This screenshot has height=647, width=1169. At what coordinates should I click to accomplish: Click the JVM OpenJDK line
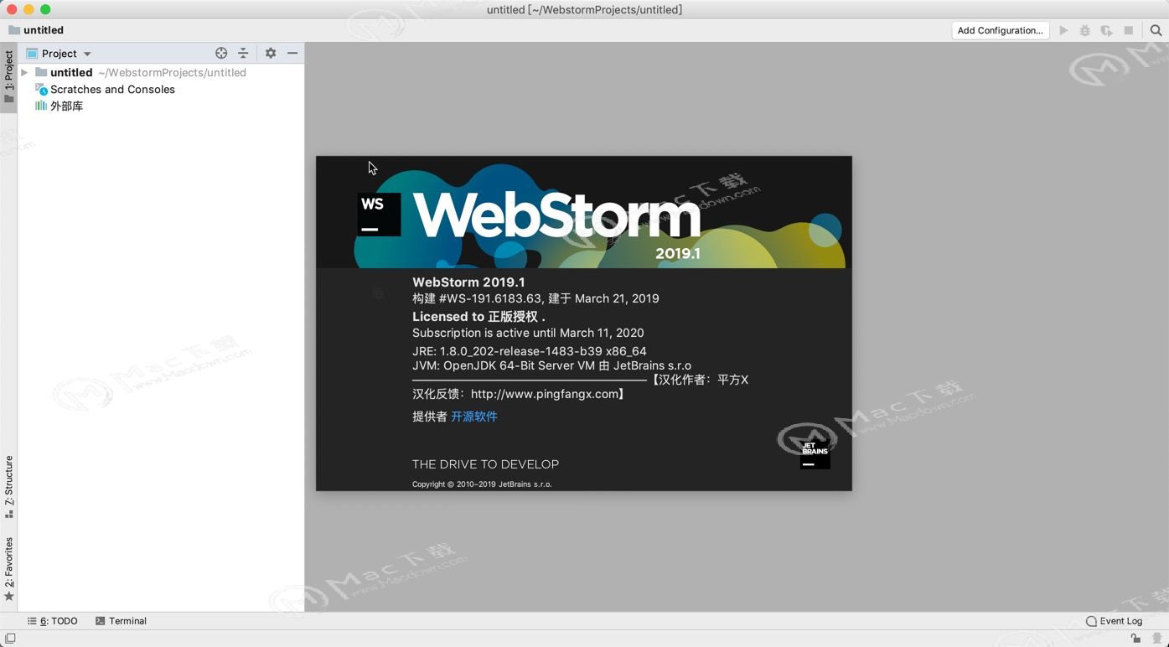(551, 365)
